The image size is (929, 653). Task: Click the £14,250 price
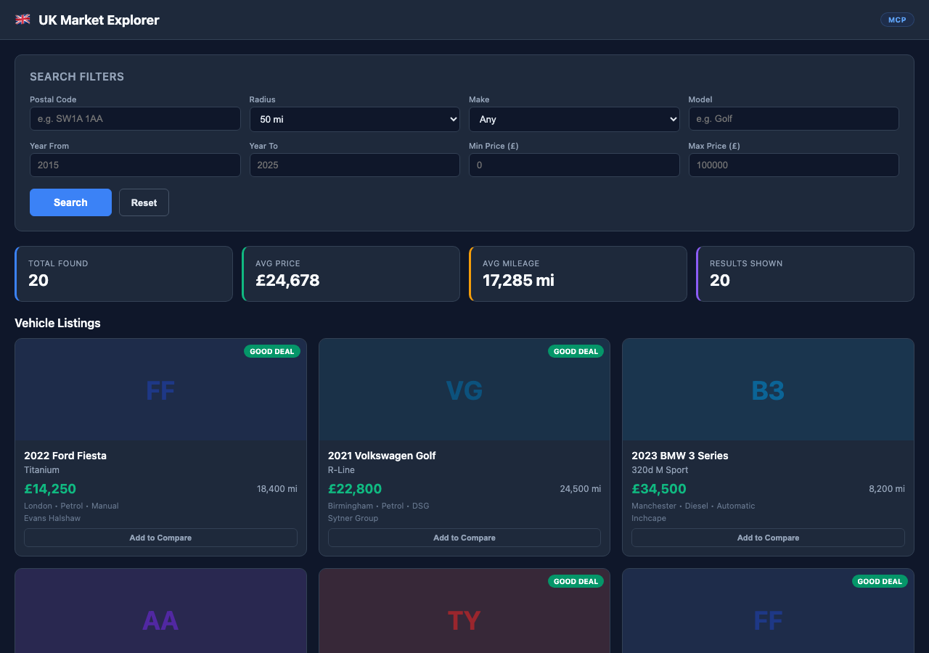50,488
